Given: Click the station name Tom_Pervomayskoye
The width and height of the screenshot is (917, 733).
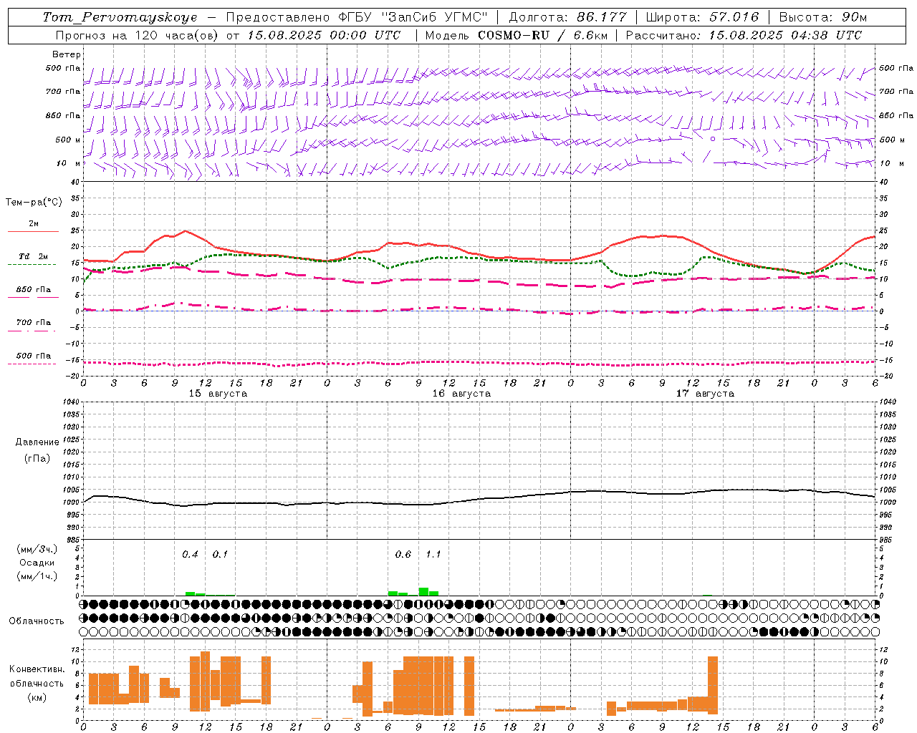Looking at the screenshot, I should point(120,17).
